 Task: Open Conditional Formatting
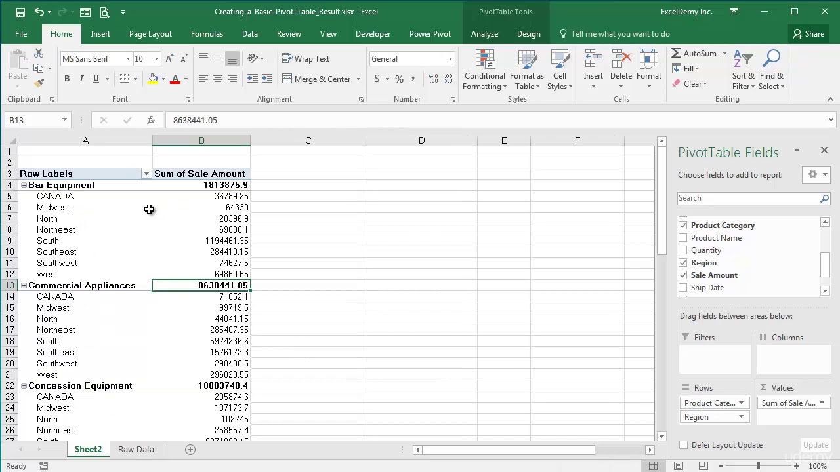[x=484, y=70]
